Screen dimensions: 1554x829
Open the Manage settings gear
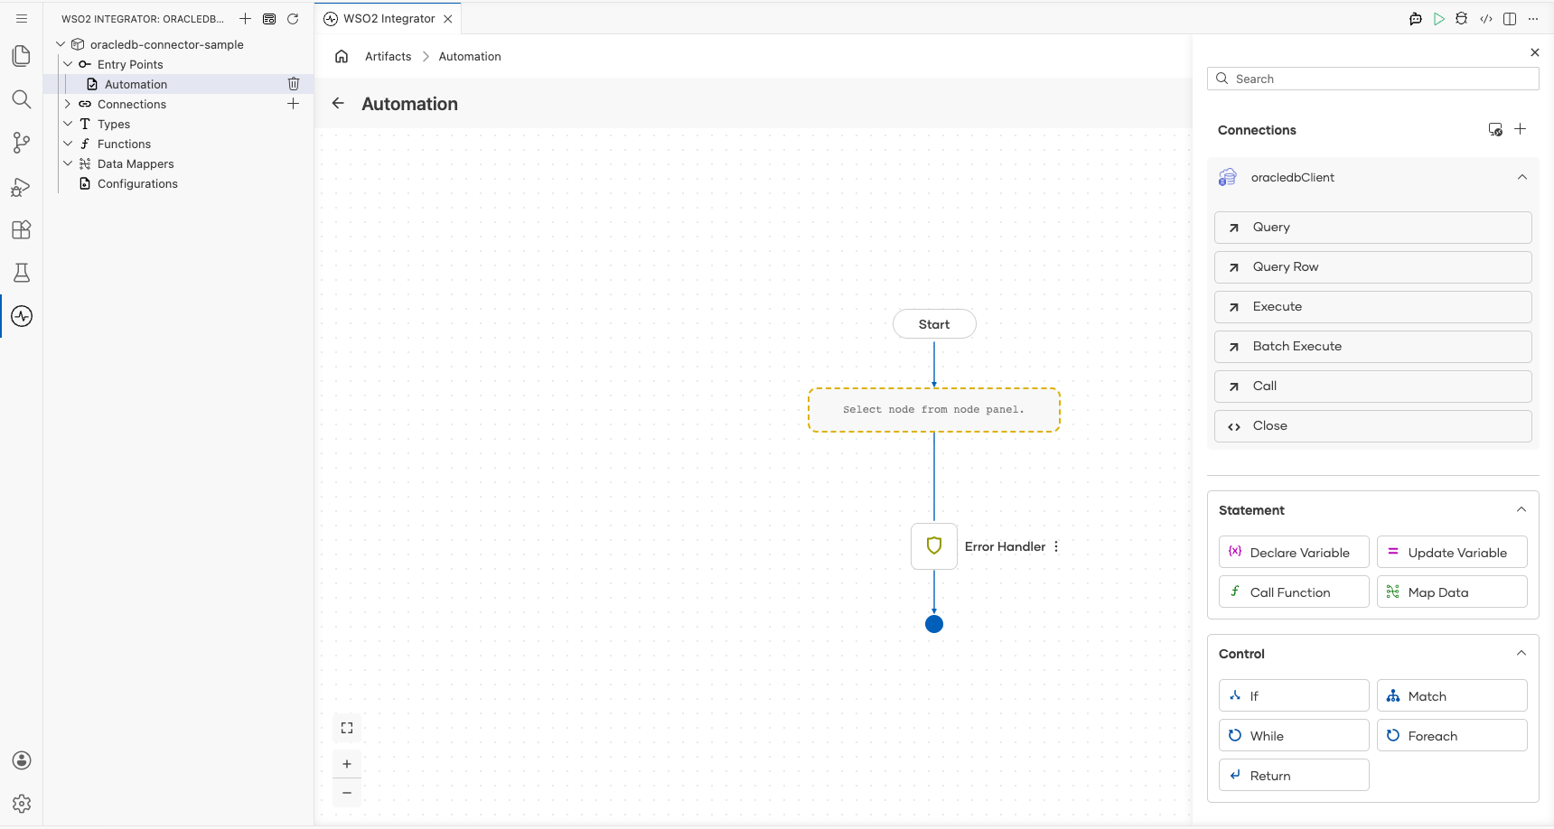(x=22, y=804)
